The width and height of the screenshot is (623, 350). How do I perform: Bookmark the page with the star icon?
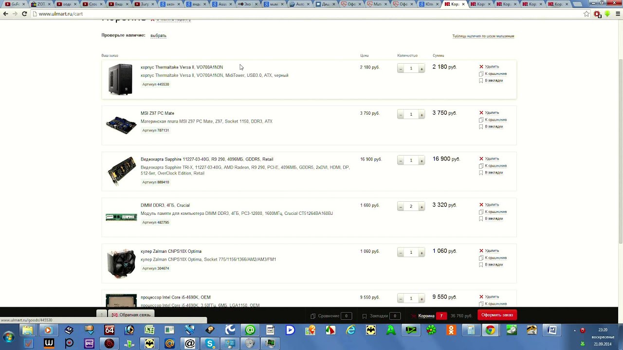pyautogui.click(x=586, y=14)
